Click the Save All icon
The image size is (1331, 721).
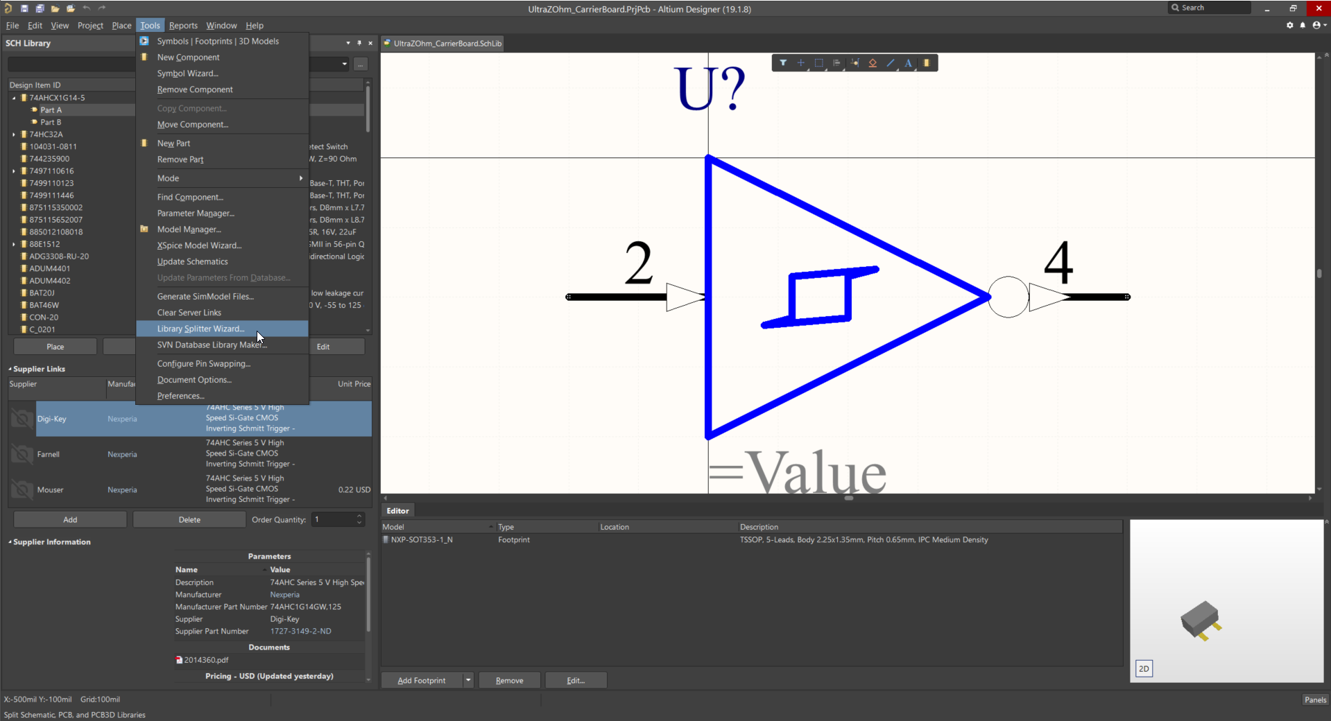pyautogui.click(x=40, y=8)
